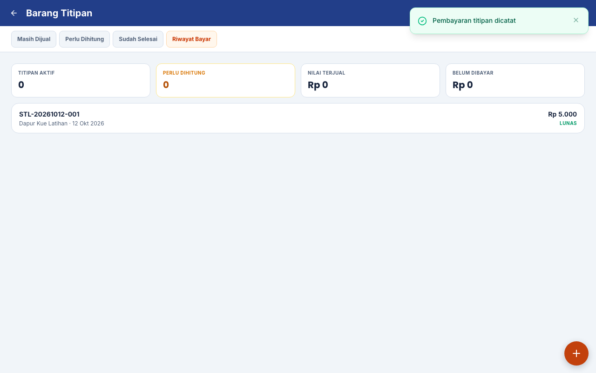The image size is (596, 373).
Task: Open the Titipan Aktif summary card
Action: pos(81,80)
